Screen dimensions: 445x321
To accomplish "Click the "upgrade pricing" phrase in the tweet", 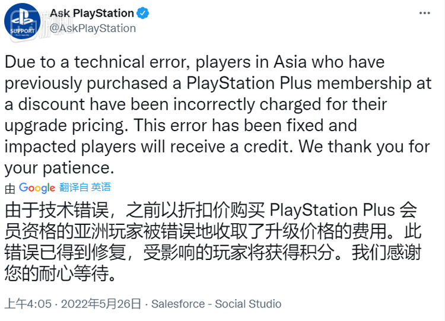I will (x=65, y=126).
